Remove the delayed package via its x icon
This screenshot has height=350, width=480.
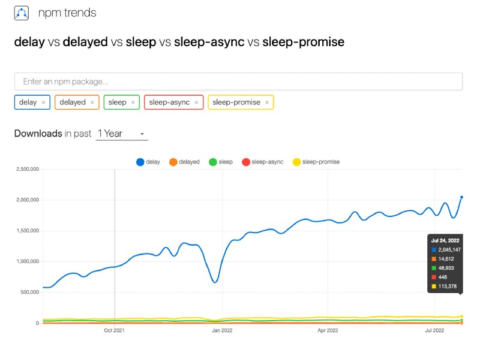[x=94, y=102]
